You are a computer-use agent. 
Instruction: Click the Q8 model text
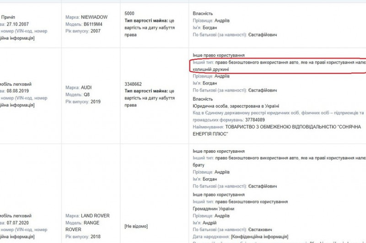(x=86, y=94)
